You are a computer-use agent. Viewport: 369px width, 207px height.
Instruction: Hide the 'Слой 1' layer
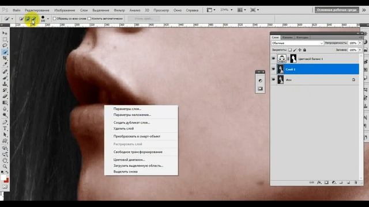(273, 69)
